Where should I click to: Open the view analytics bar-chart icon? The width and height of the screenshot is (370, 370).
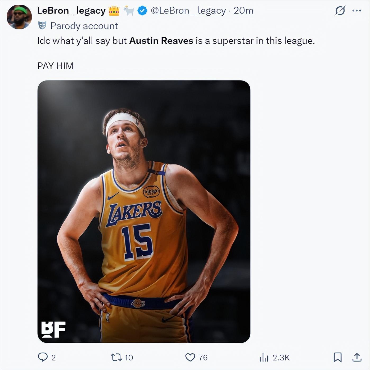(264, 357)
